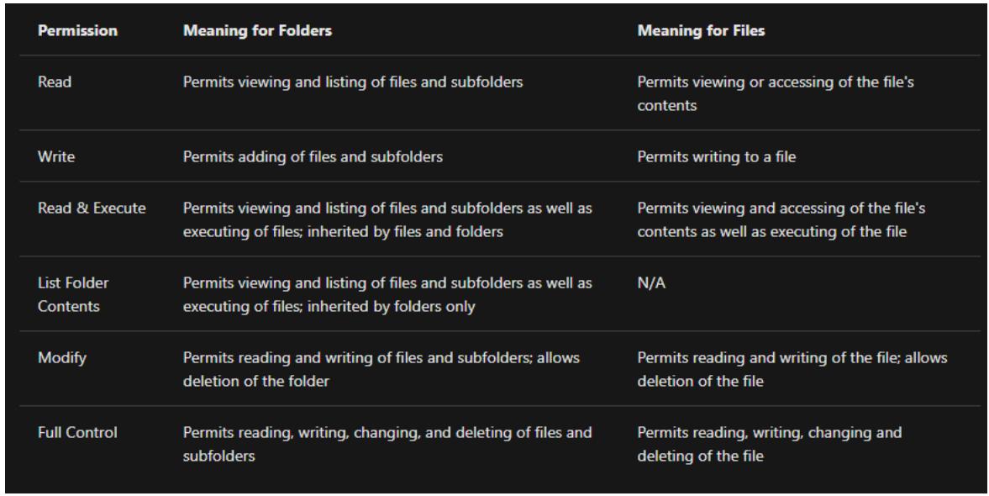The height and width of the screenshot is (496, 989).
Task: Click the Modify file meaning description
Action: (792, 369)
